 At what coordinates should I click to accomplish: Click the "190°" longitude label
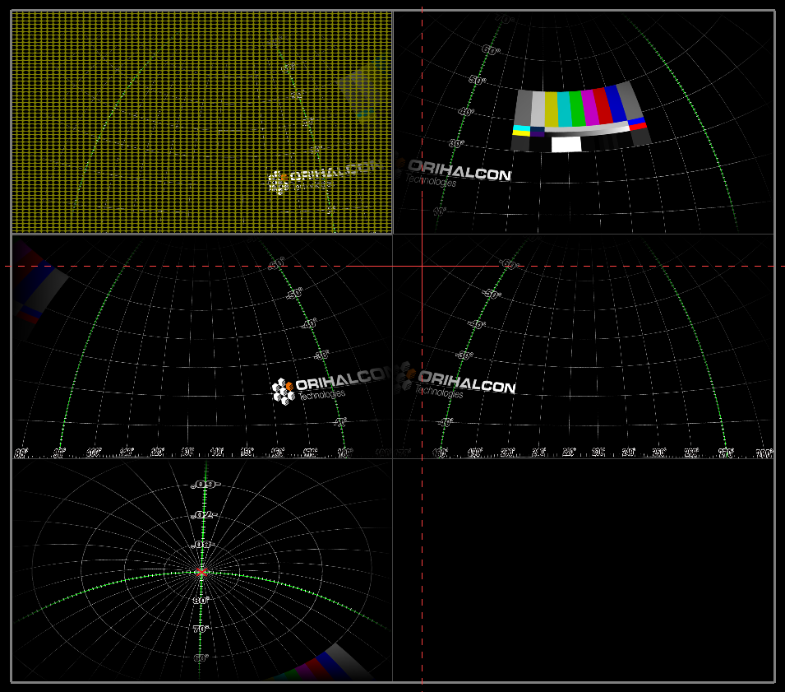pyautogui.click(x=474, y=453)
